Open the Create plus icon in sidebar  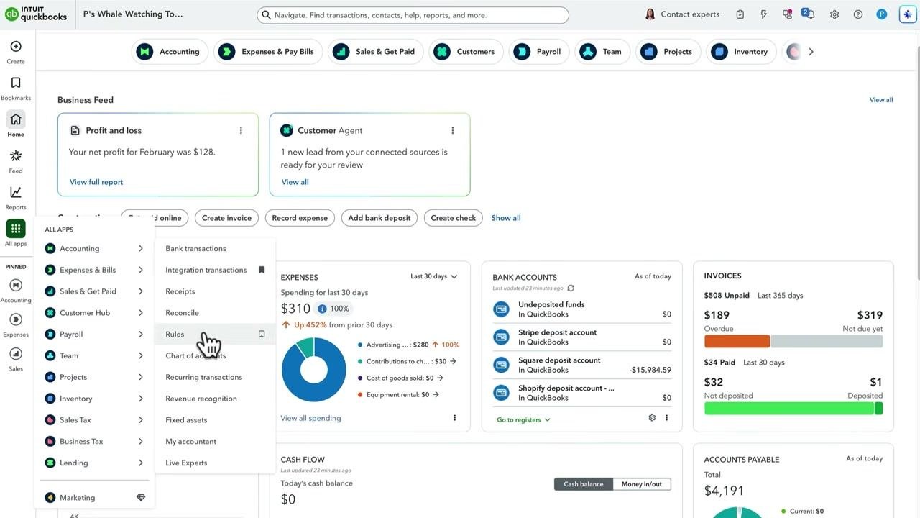[16, 47]
